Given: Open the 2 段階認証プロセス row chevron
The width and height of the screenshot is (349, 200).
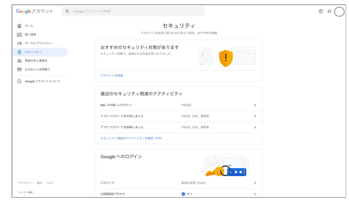Looking at the screenshot, I should point(255,194).
